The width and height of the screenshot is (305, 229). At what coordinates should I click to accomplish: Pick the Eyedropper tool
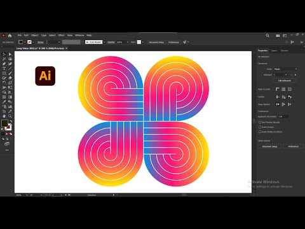click(x=4, y=102)
